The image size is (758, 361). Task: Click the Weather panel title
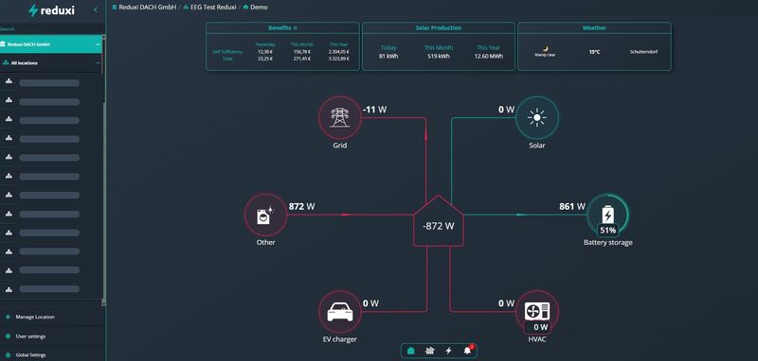tap(594, 28)
